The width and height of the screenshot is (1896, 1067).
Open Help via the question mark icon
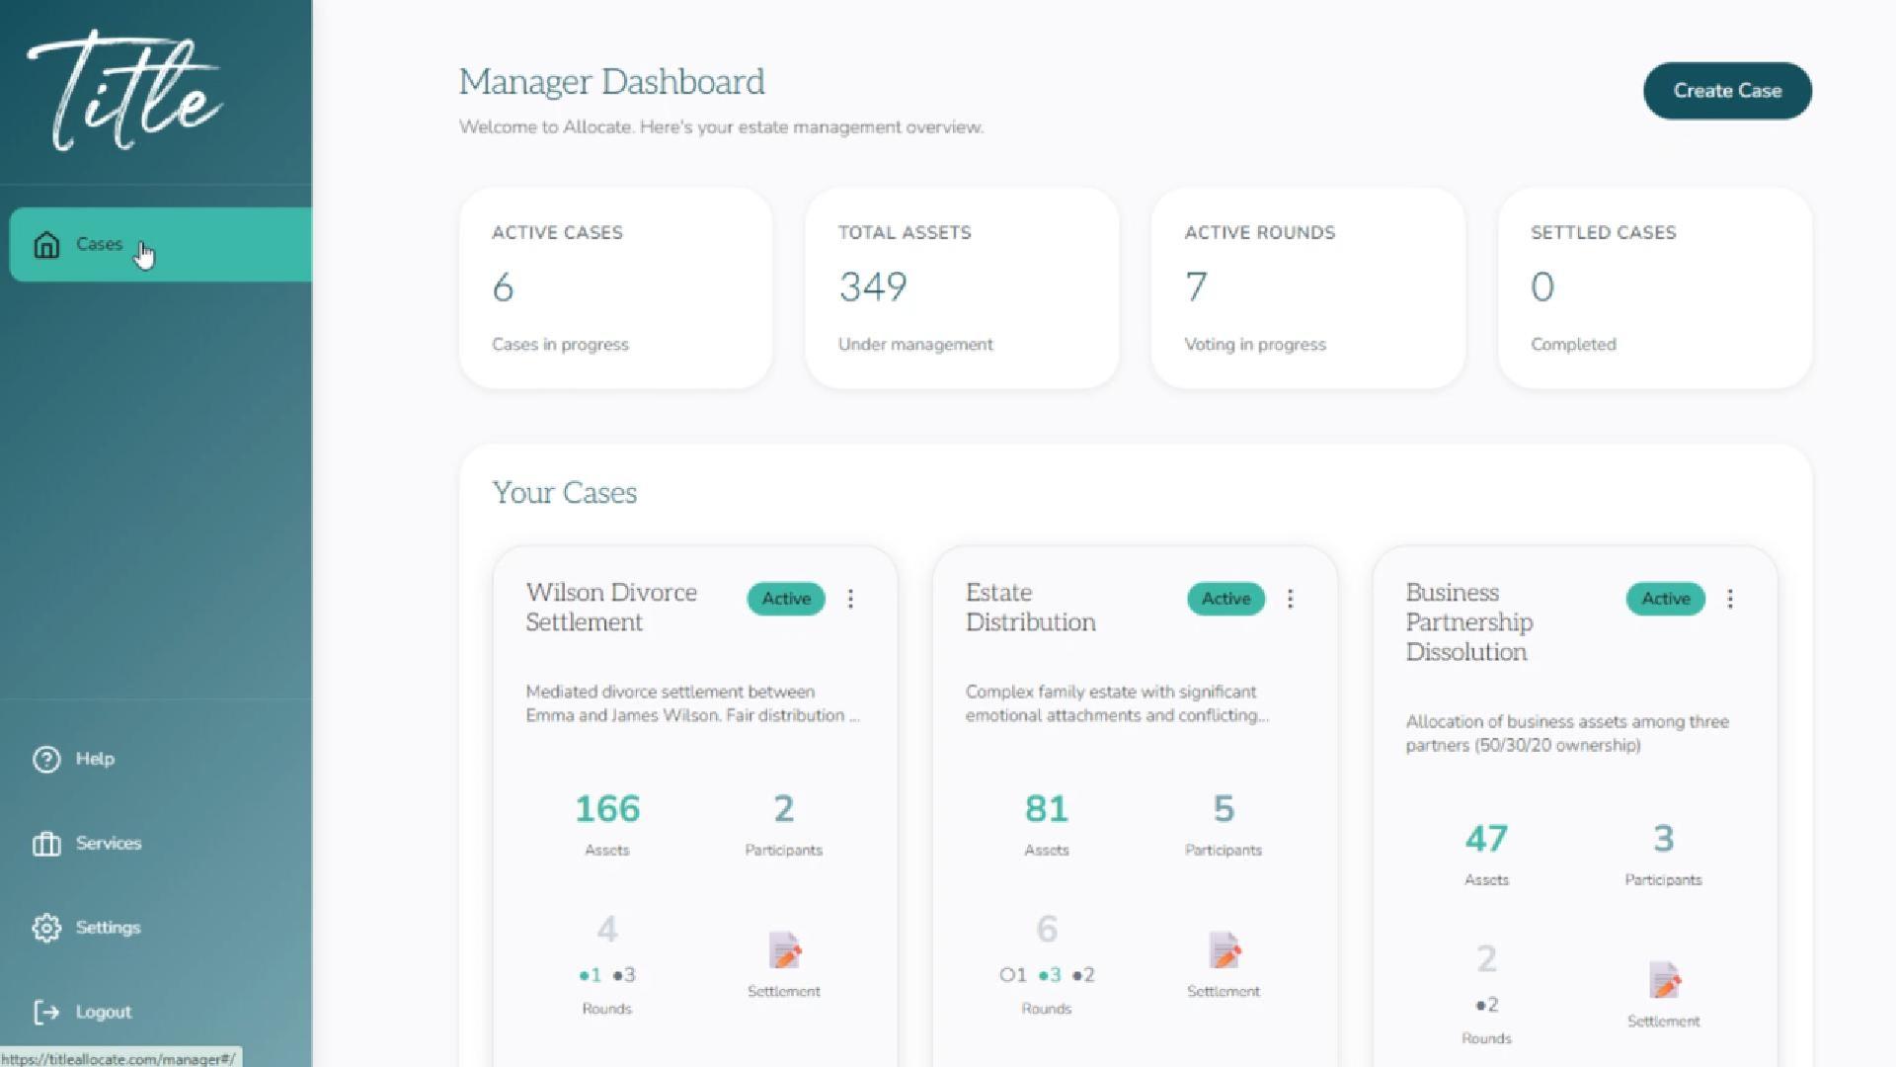(x=46, y=759)
